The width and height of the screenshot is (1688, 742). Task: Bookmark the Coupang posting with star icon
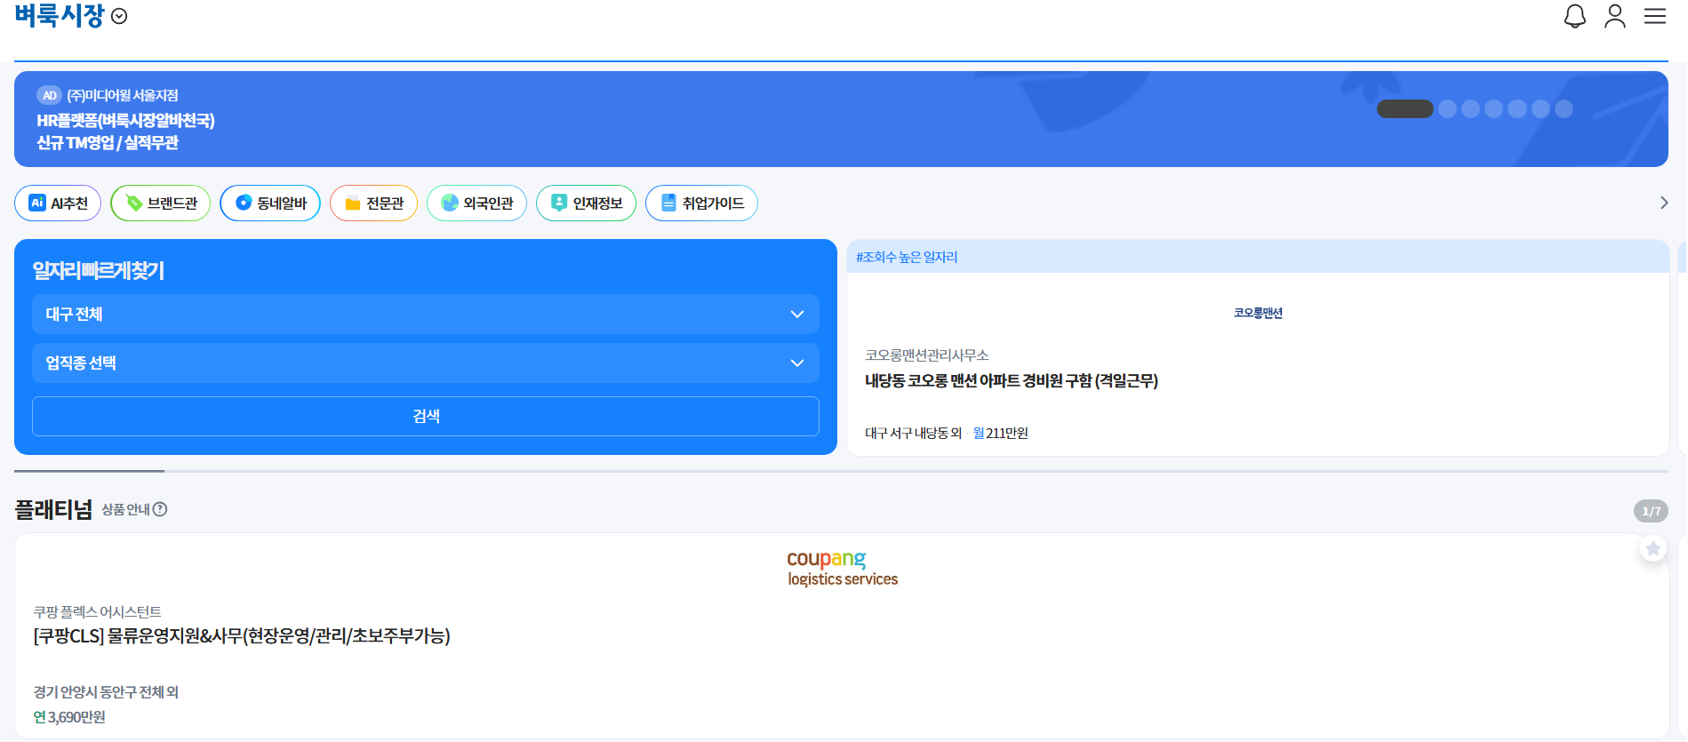pyautogui.click(x=1652, y=549)
